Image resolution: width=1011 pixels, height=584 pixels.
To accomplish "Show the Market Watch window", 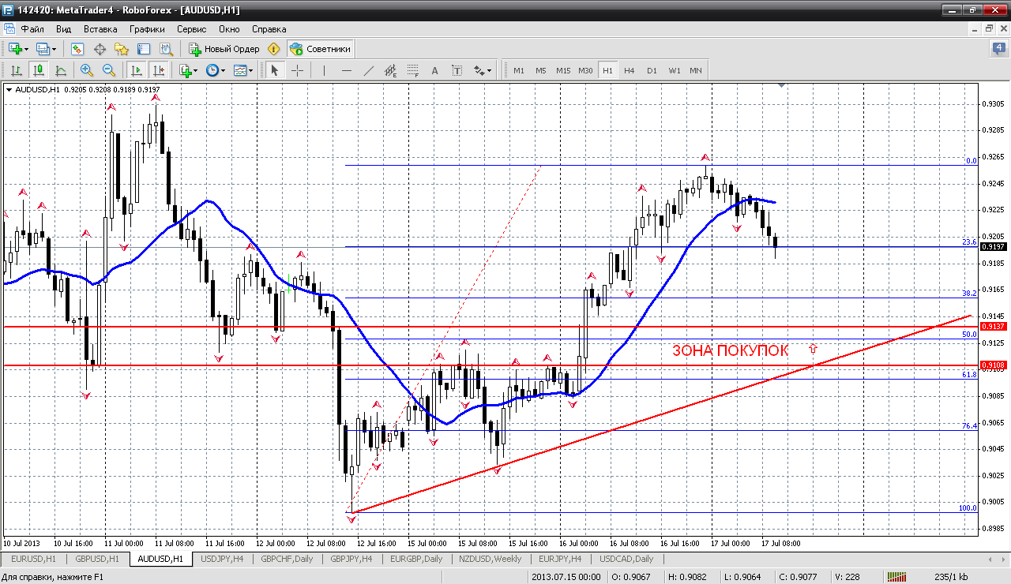I will pyautogui.click(x=77, y=49).
